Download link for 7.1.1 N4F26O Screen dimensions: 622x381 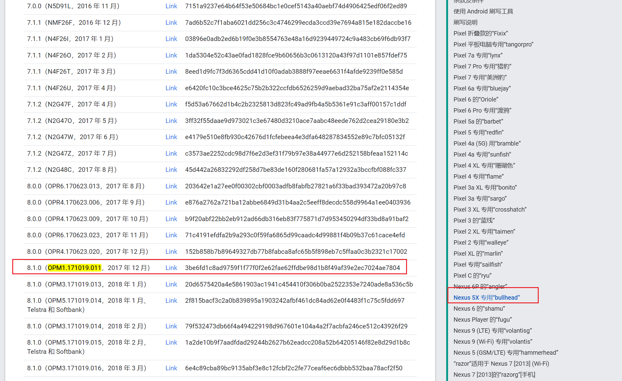pyautogui.click(x=171, y=55)
